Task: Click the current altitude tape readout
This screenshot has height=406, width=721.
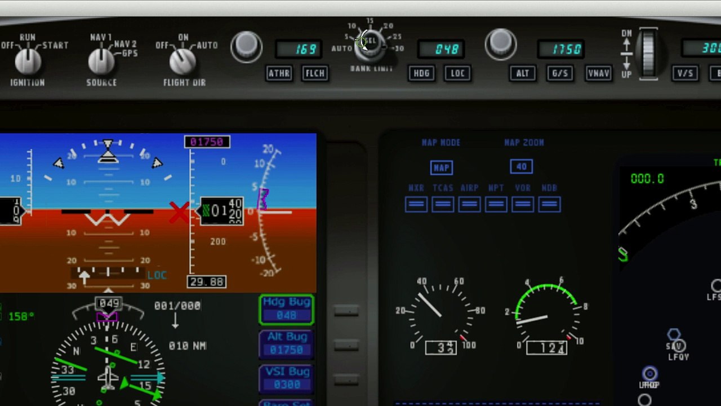Action: 222,211
